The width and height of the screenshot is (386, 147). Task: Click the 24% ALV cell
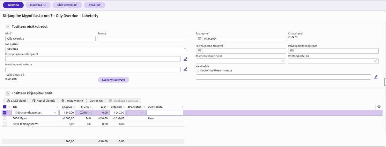(88, 118)
